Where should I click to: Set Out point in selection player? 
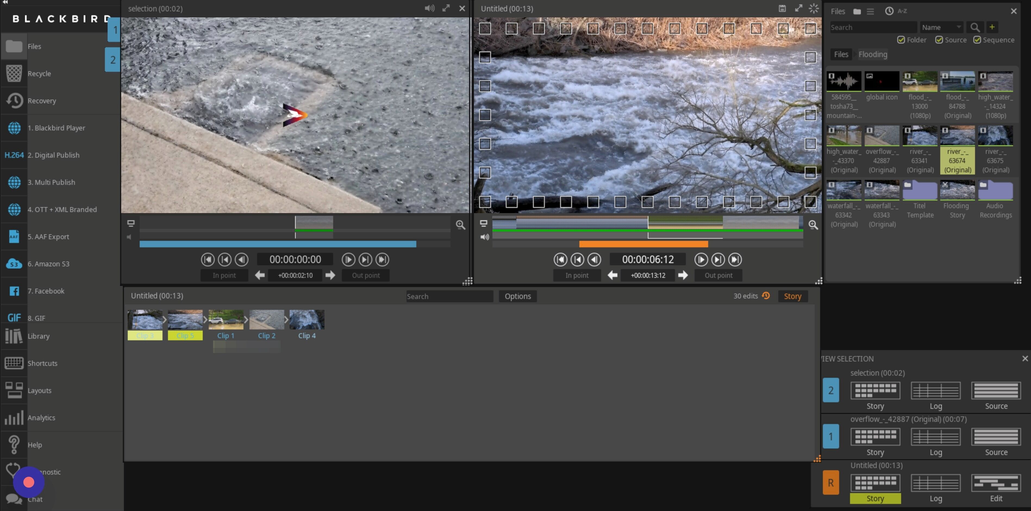pyautogui.click(x=366, y=276)
